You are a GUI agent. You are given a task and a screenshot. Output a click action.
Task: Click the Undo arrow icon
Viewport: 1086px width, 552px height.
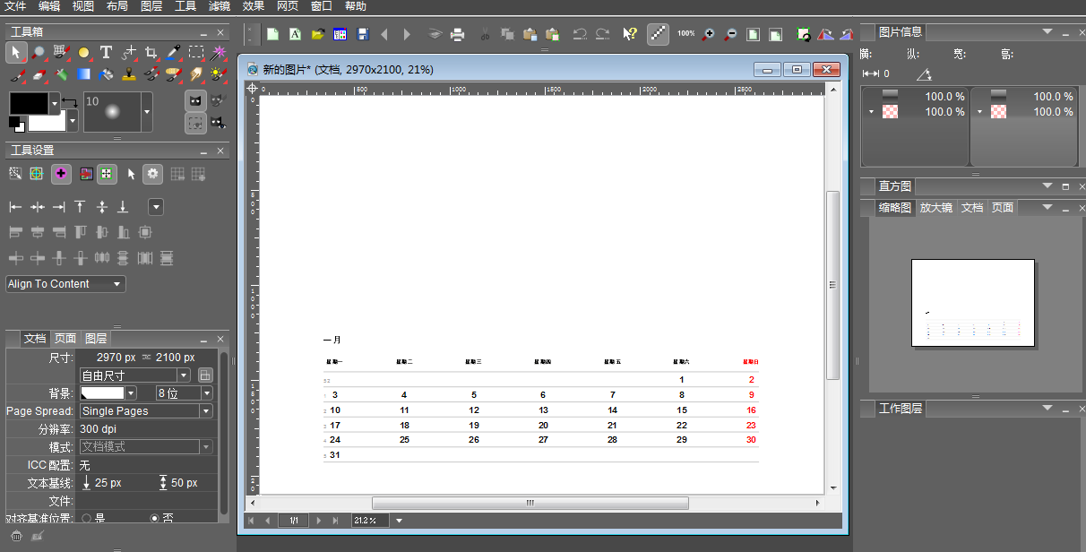pyautogui.click(x=580, y=34)
